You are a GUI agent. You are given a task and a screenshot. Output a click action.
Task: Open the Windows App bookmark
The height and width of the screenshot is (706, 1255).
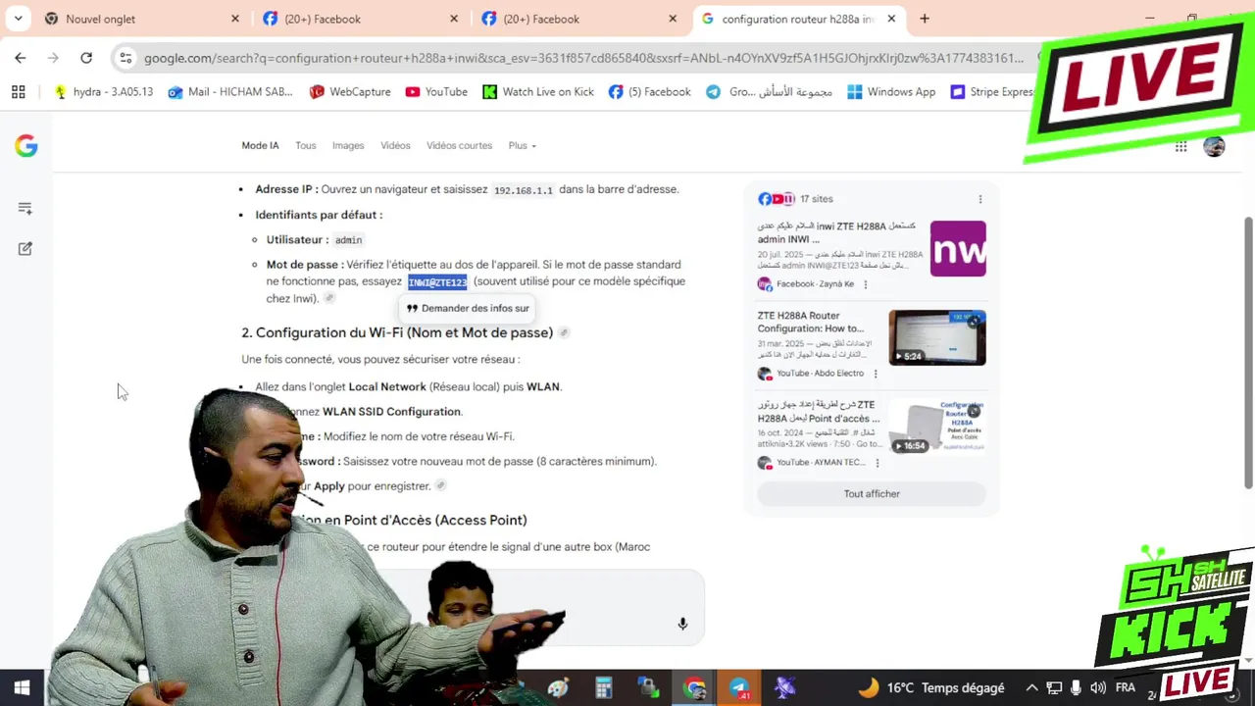click(891, 91)
